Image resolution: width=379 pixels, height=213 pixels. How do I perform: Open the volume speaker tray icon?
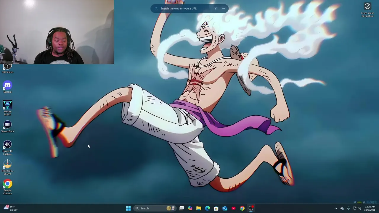click(x=359, y=208)
